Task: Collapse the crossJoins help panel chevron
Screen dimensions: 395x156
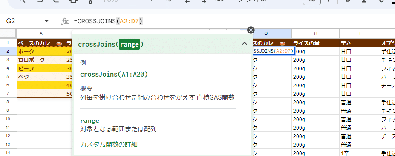Action: 244,43
